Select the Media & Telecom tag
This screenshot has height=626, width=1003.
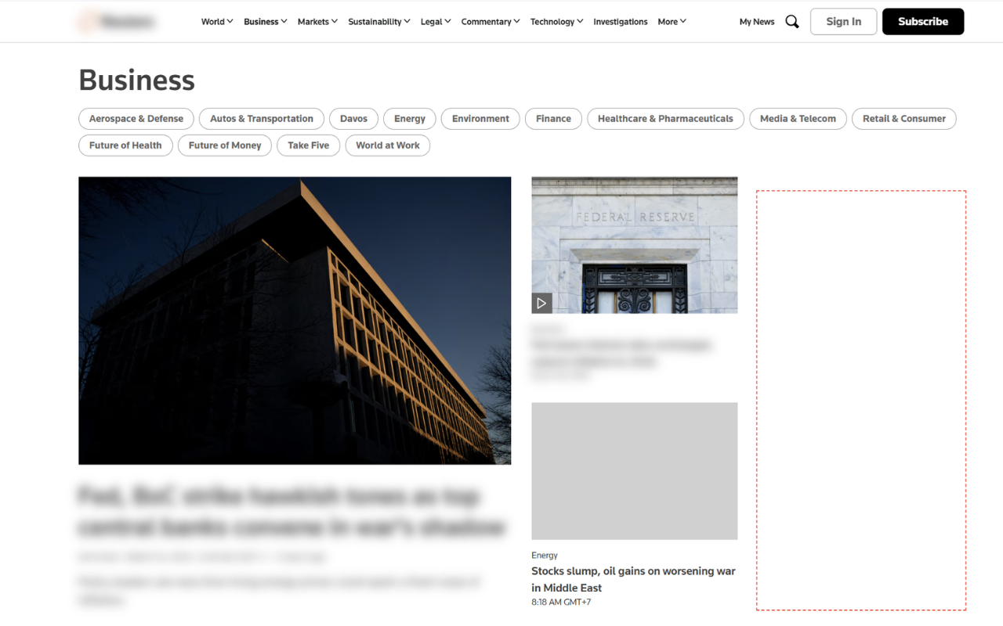tap(798, 119)
